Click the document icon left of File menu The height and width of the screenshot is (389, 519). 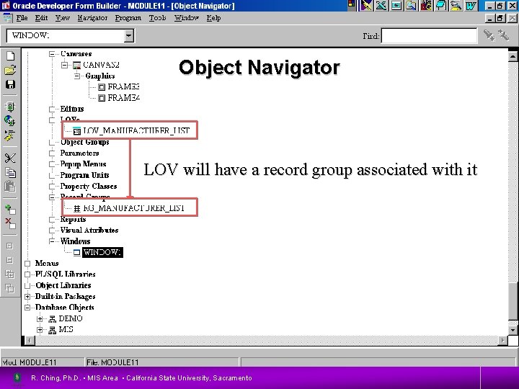coord(7,18)
